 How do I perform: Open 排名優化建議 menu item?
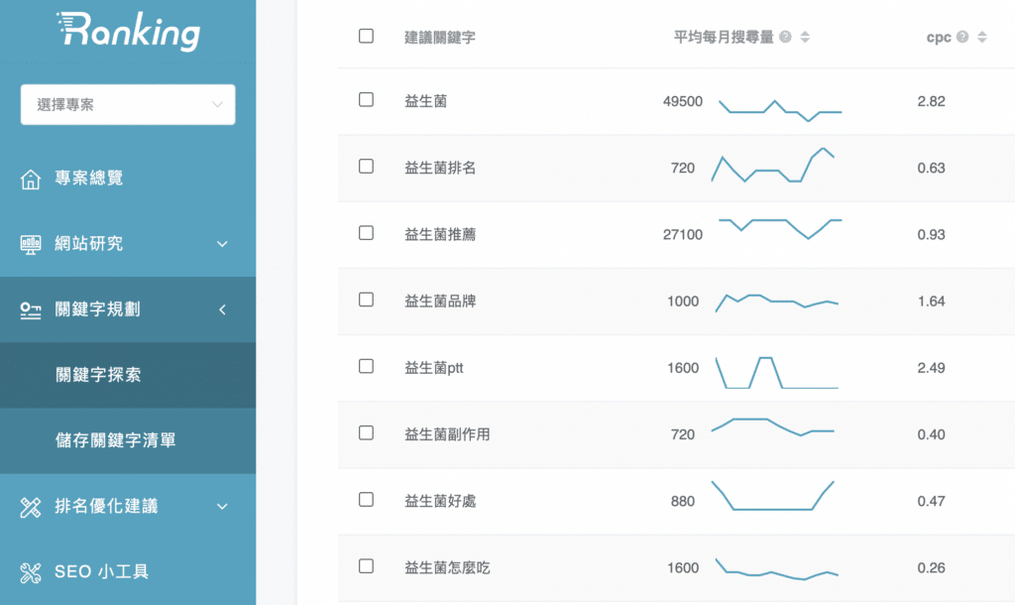click(x=128, y=507)
